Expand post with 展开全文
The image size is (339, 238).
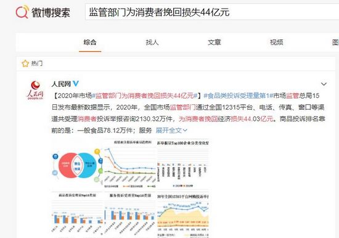click(x=171, y=130)
